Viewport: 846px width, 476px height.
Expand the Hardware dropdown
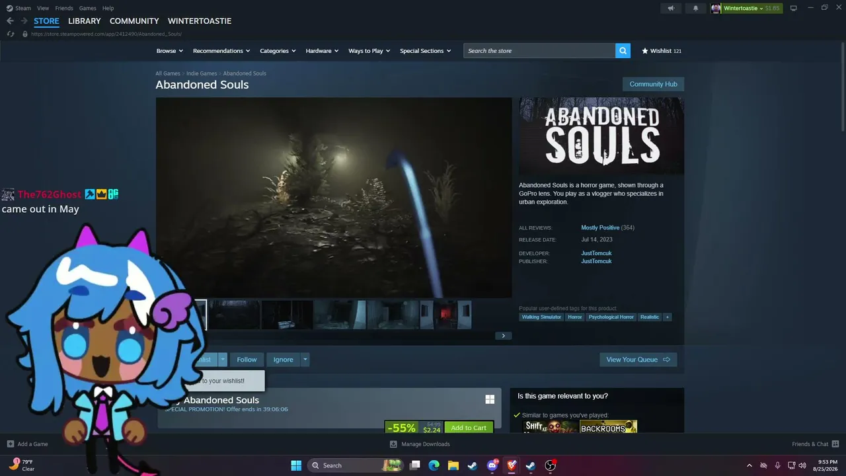tap(322, 51)
